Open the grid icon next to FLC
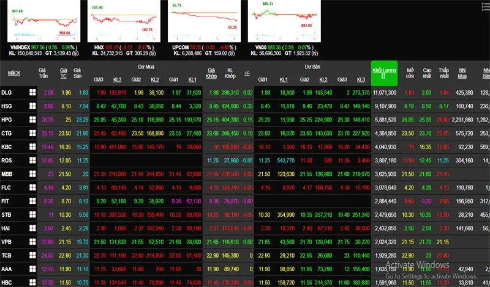Screen dimensions: 490x287 click(x=32, y=187)
